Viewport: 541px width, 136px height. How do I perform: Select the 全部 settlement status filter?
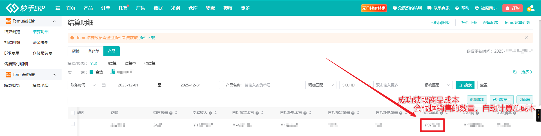click(93, 63)
